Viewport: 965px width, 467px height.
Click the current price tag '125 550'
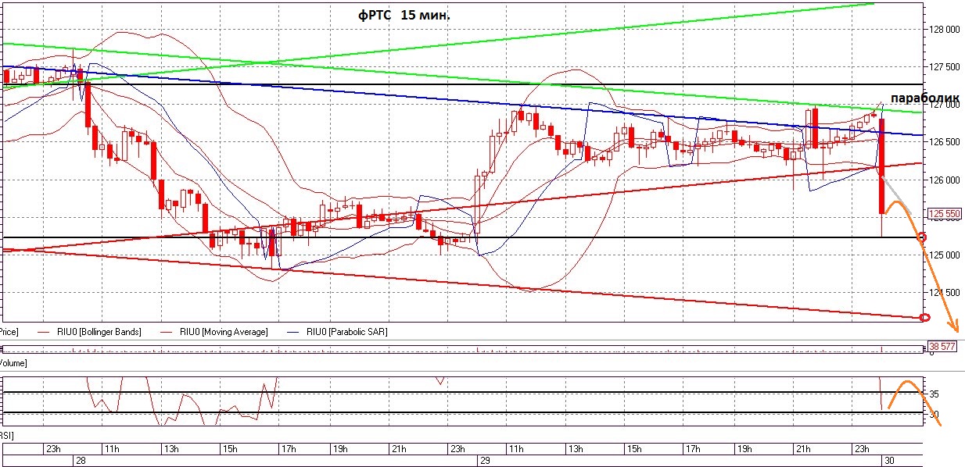click(x=944, y=212)
